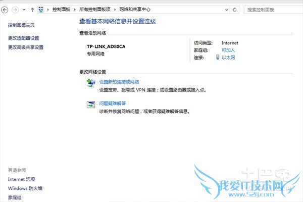Click the 设置新的连接或网络 icon
Viewport: 303px width, 202px height.
91,83
